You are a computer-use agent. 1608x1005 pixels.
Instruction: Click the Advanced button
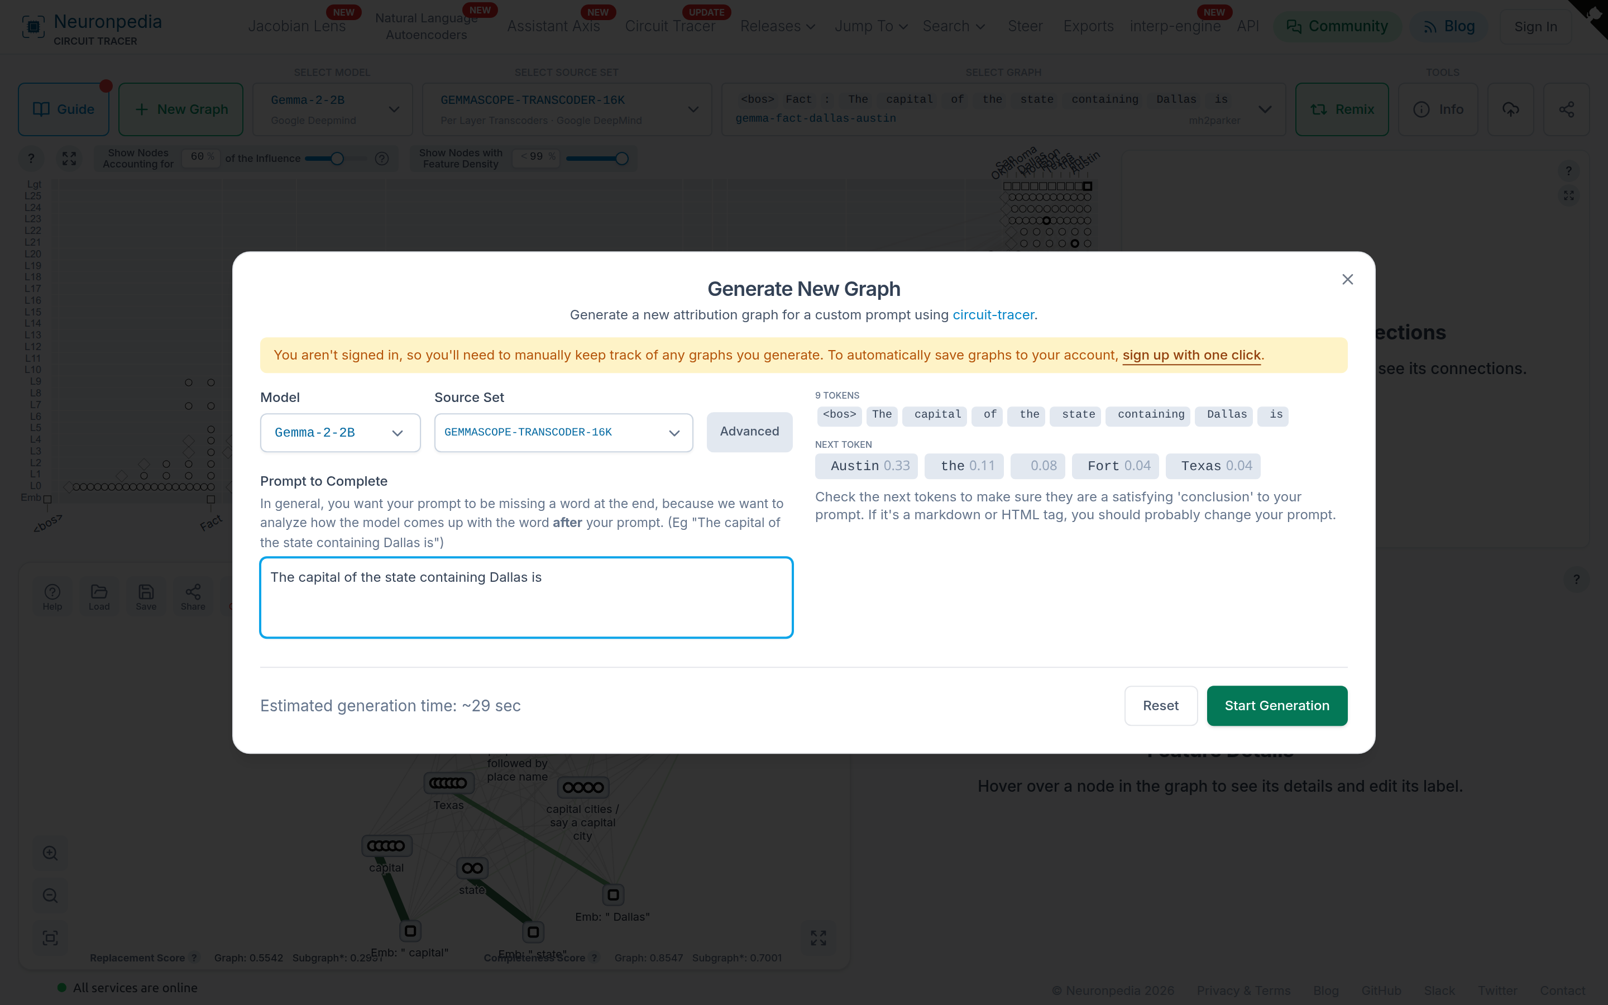[749, 432]
